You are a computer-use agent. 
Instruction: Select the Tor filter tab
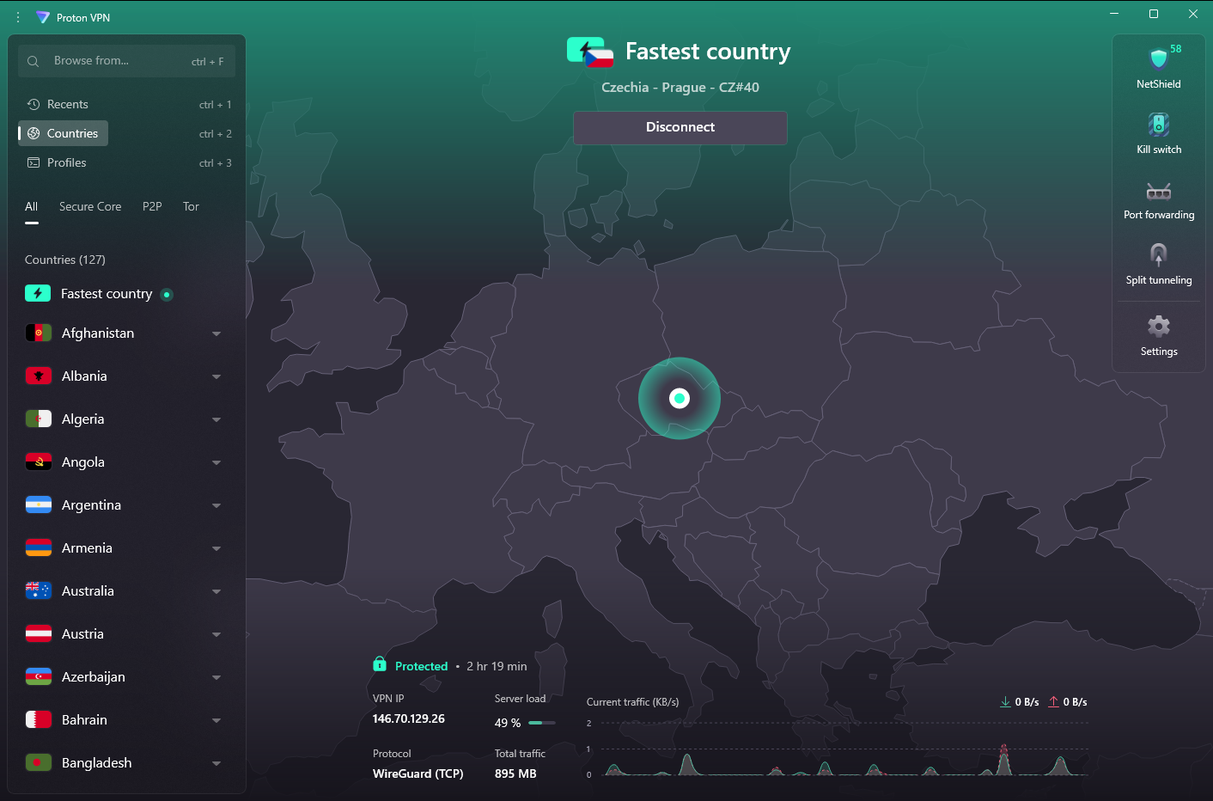pos(191,207)
